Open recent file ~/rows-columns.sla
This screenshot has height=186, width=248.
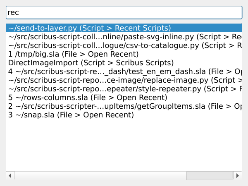88,98
